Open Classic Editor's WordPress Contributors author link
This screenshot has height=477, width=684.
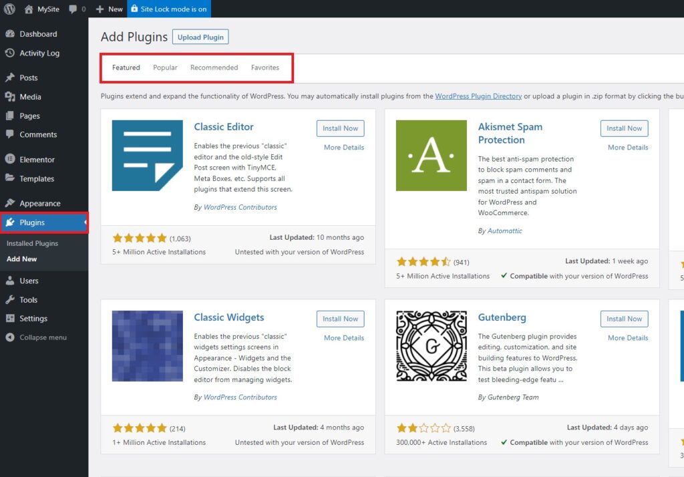(240, 207)
